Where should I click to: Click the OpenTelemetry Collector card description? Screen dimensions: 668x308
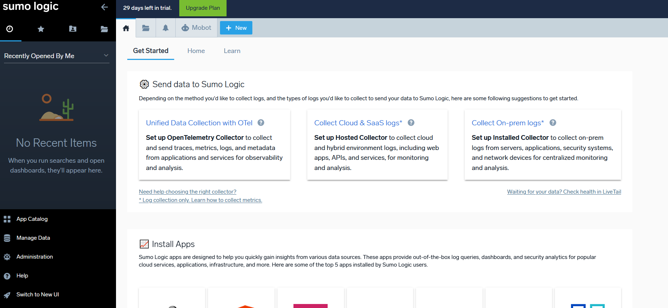point(214,153)
